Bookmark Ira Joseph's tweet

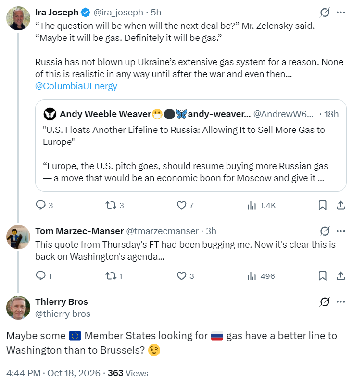click(323, 205)
